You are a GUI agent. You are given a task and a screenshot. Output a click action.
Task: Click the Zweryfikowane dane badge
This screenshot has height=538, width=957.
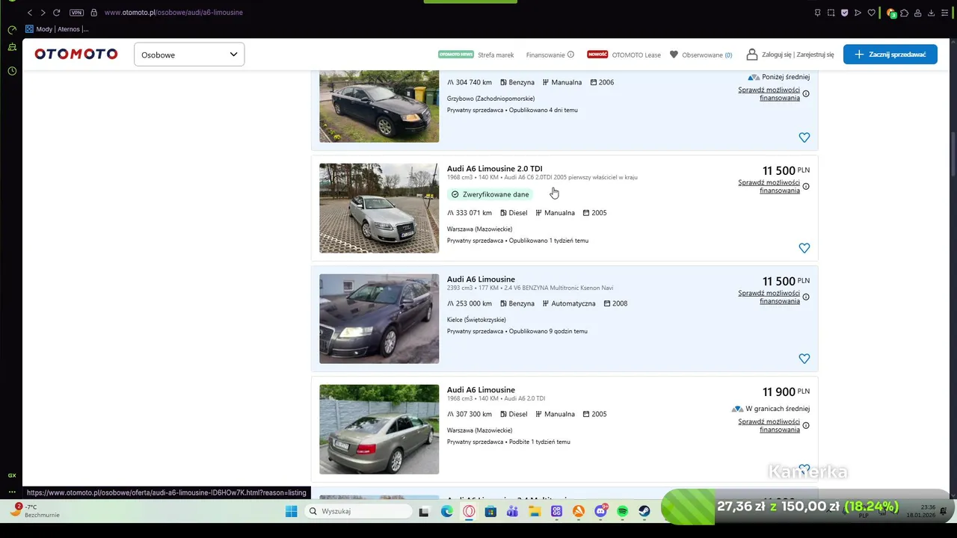point(490,194)
